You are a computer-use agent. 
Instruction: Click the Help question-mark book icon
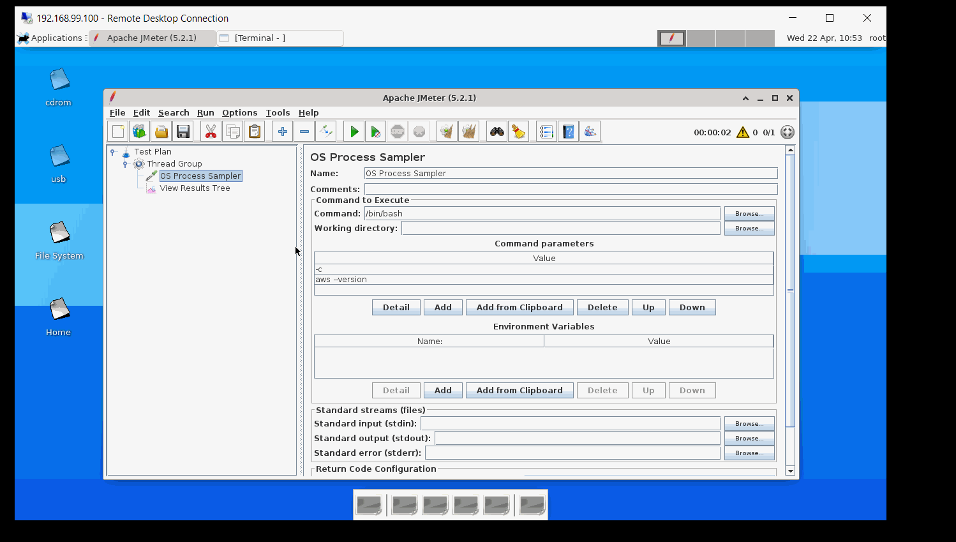[x=568, y=132]
